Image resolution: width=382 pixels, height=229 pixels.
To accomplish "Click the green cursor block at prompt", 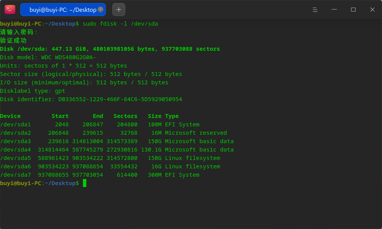I will [x=84, y=183].
